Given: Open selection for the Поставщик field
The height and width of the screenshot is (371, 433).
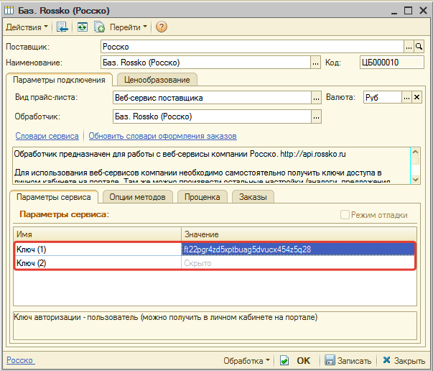Looking at the screenshot, I should [409, 47].
